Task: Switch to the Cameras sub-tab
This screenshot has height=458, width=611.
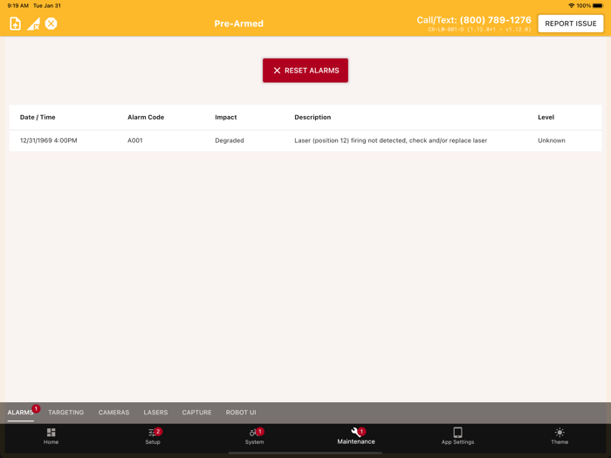Action: click(113, 413)
